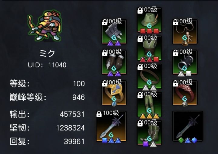Select the green feathered hat equipment slot
218x154 pixels.
[x=150, y=20]
